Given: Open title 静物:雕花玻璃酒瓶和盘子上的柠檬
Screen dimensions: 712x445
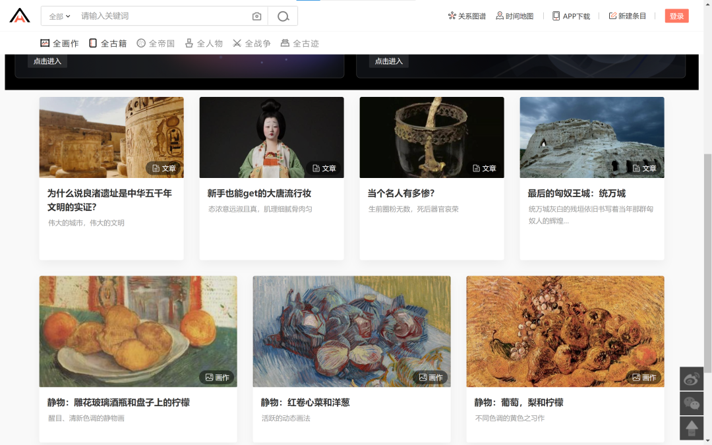Looking at the screenshot, I should (x=119, y=402).
